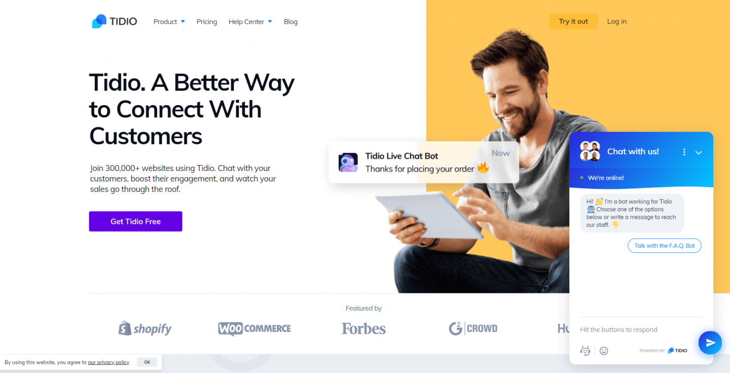Screen dimensions: 730x373
Task: Collapse the chat widget with chevron
Action: pyautogui.click(x=699, y=152)
